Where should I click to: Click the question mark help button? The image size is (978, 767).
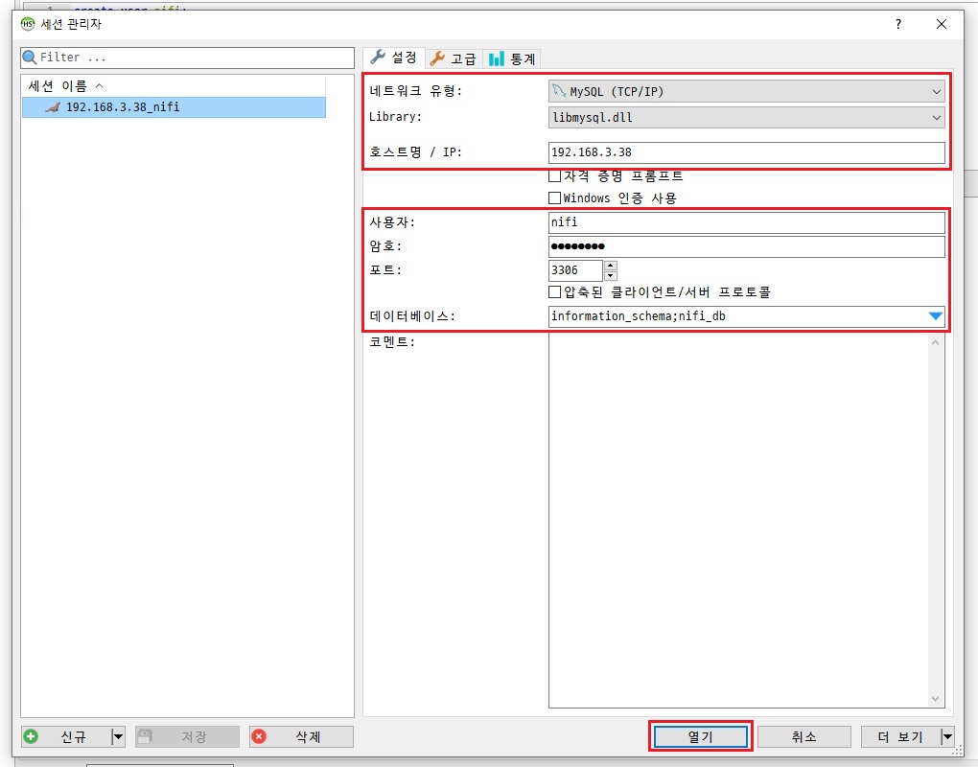(898, 24)
